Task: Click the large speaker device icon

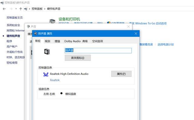Action: (x=47, y=52)
